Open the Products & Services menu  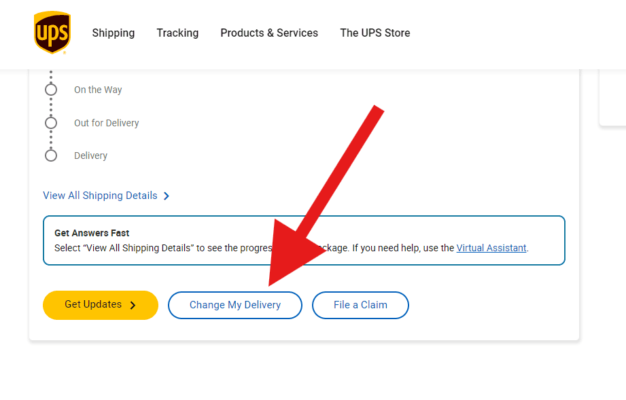point(269,33)
